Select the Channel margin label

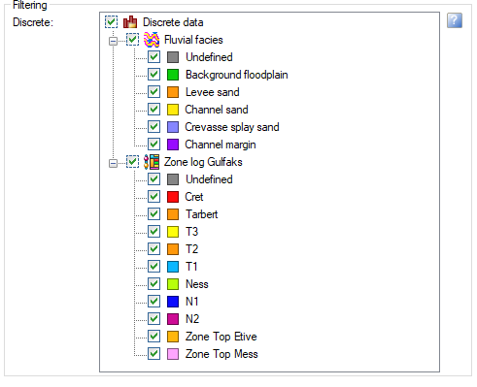pos(221,145)
